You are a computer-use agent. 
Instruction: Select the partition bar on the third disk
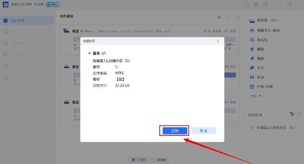(x=230, y=110)
